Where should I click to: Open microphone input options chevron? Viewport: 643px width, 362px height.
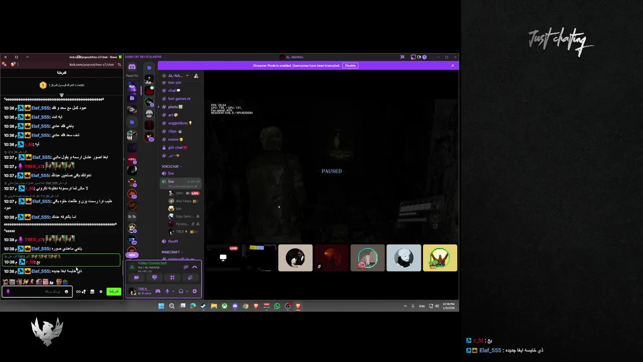(173, 291)
